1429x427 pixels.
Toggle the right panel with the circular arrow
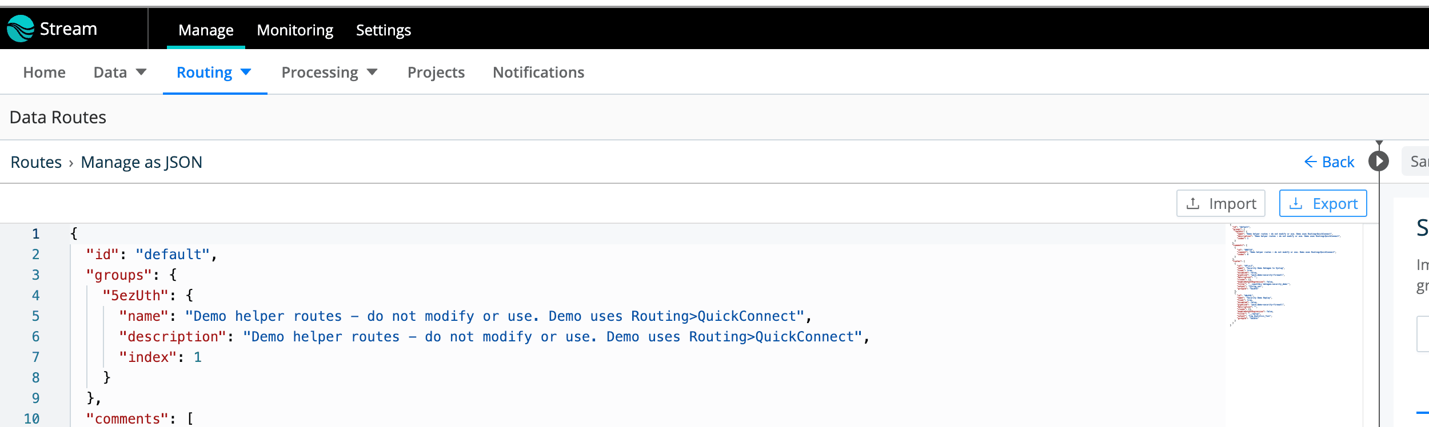1378,162
